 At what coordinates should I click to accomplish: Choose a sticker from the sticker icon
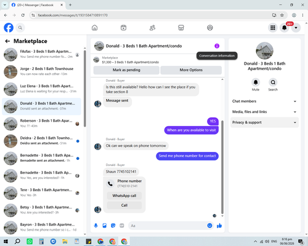[x=113, y=226]
